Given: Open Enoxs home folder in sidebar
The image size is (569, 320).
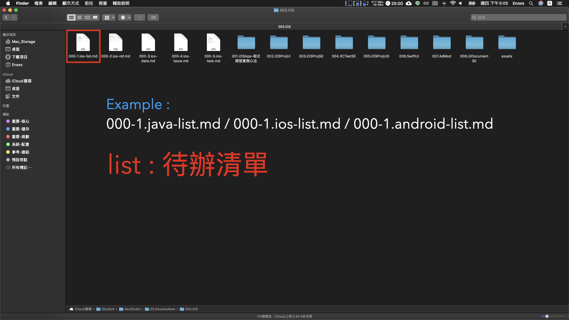Looking at the screenshot, I should pyautogui.click(x=14, y=65).
